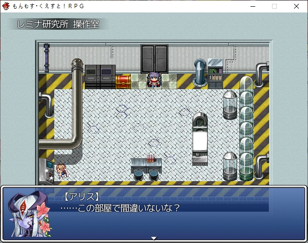The image size is (308, 243).
Task: Click the computer server rack
Action: click(x=100, y=77)
